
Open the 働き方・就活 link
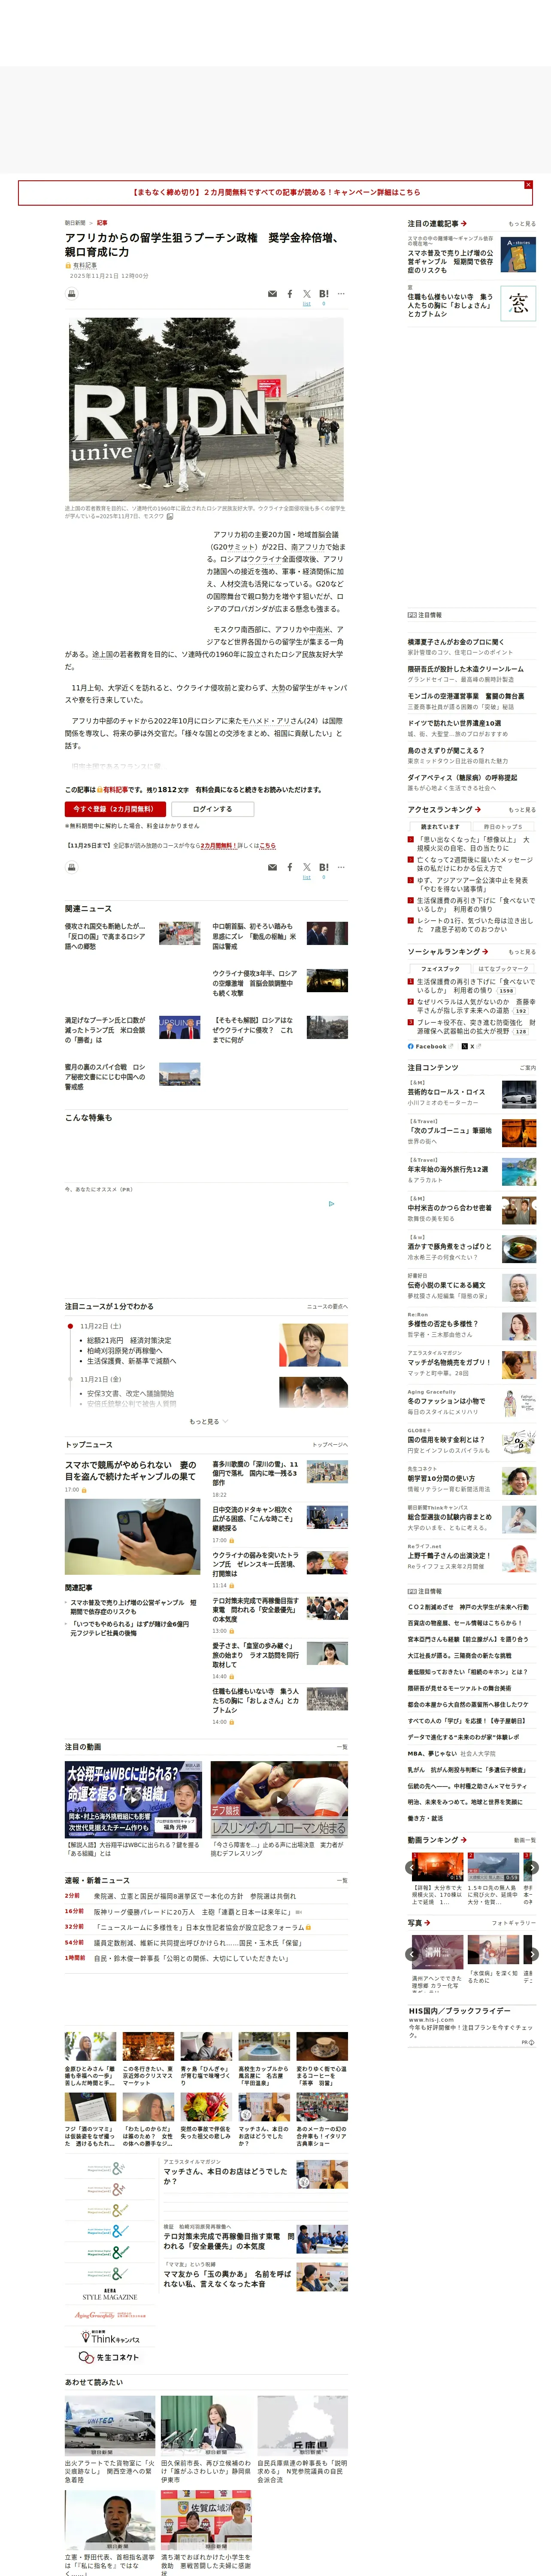pyautogui.click(x=425, y=1818)
